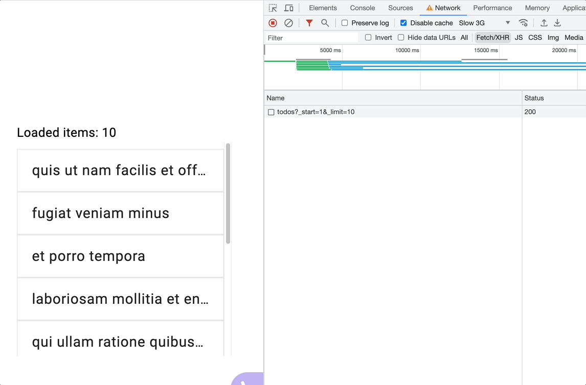Toggle the Invert filter checkbox
Image resolution: width=586 pixels, height=385 pixels.
[x=368, y=37]
